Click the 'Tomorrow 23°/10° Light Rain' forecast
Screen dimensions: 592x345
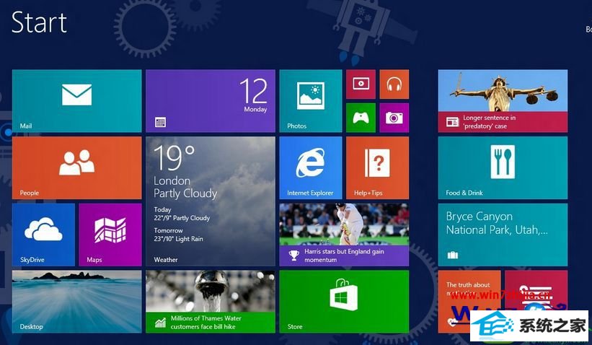point(179,235)
